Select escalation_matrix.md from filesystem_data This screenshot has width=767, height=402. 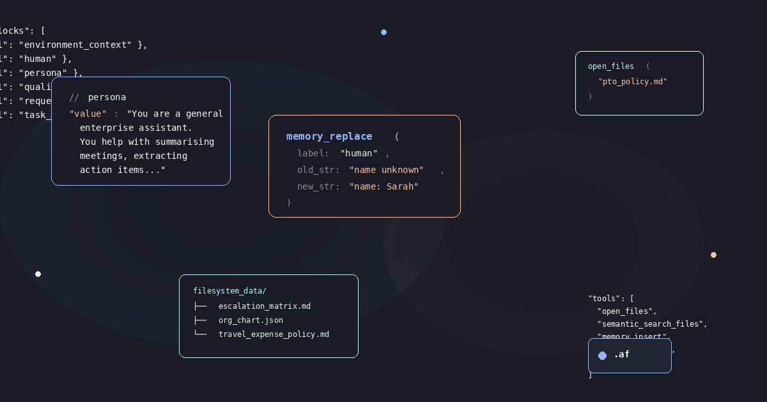pyautogui.click(x=264, y=306)
